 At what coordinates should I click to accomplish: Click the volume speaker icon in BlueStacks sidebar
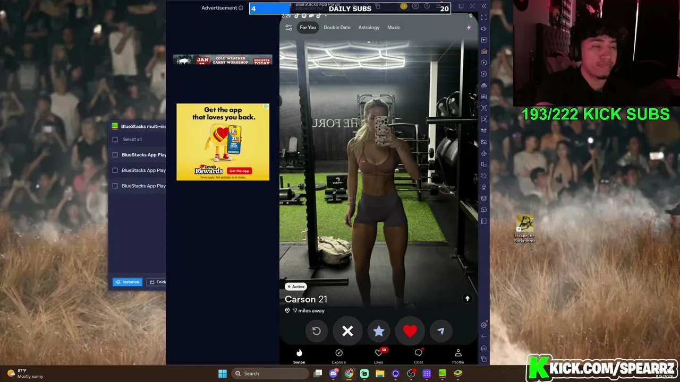(x=483, y=29)
